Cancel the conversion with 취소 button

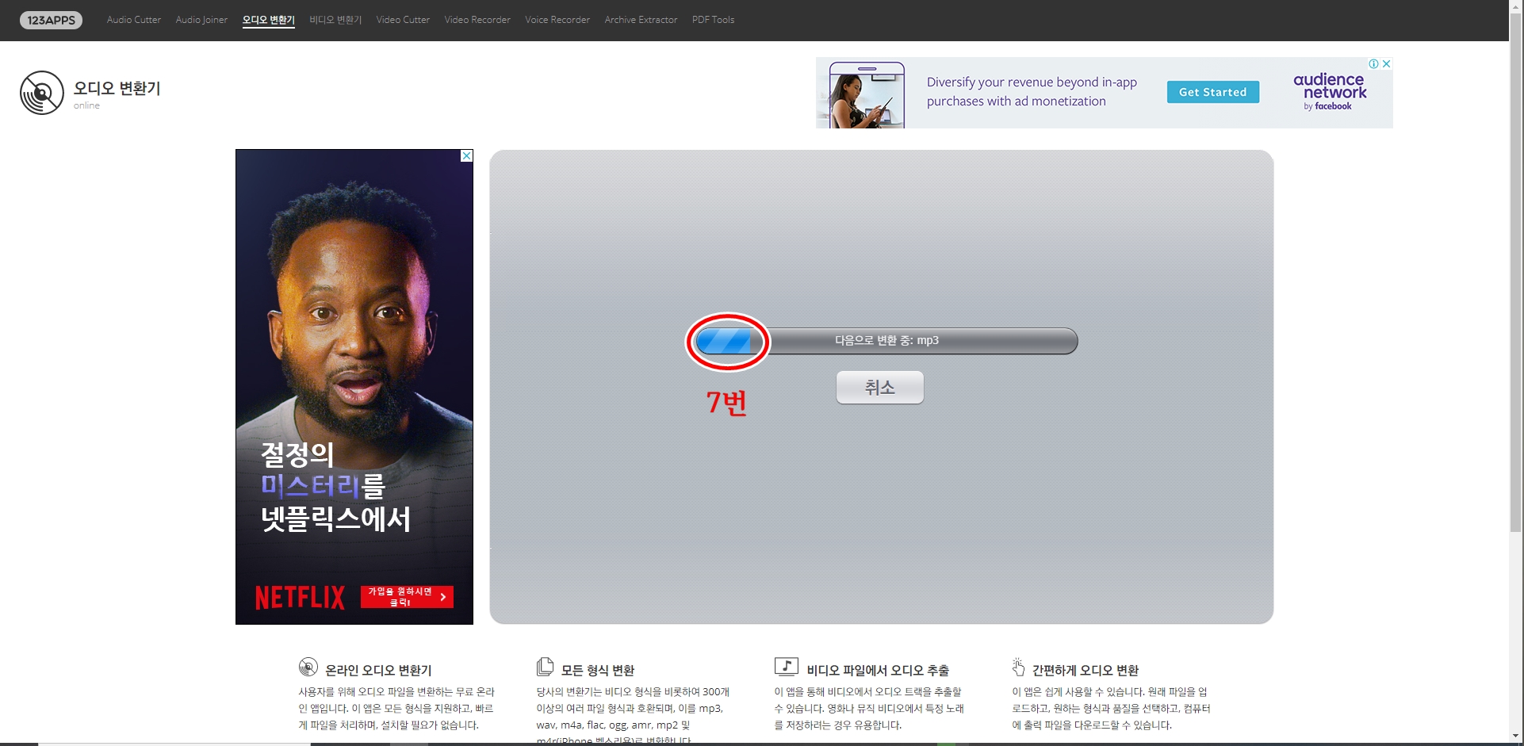pos(879,388)
